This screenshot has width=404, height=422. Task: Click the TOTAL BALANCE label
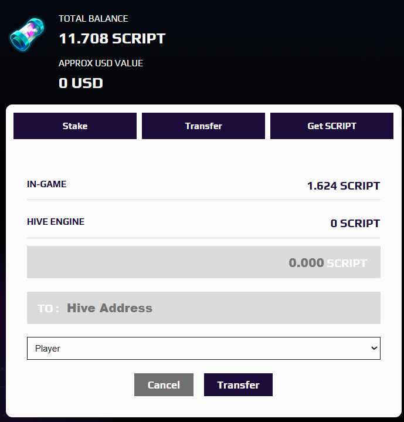[x=93, y=19]
